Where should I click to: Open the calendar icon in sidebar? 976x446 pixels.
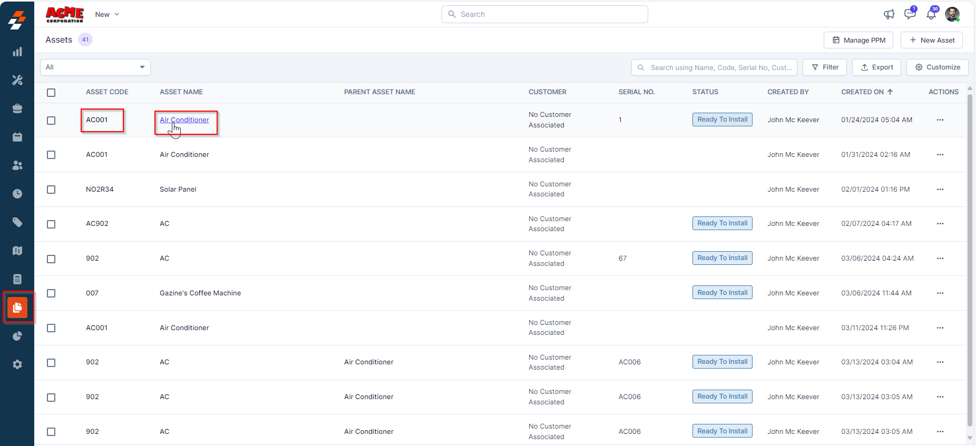click(x=17, y=137)
